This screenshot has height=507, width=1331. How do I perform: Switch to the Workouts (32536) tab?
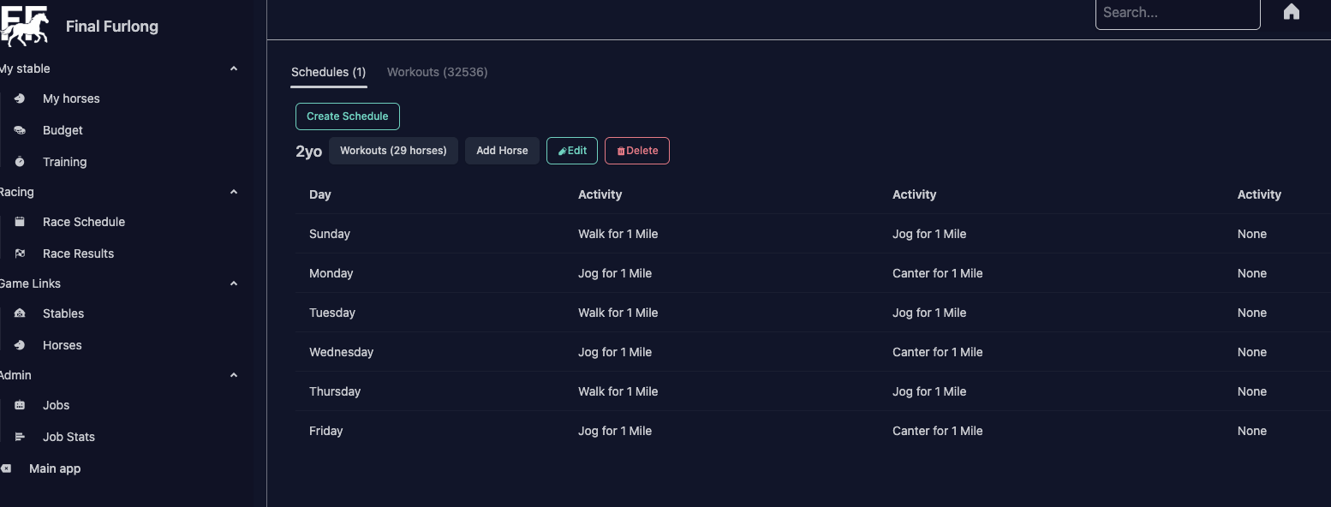coord(437,72)
